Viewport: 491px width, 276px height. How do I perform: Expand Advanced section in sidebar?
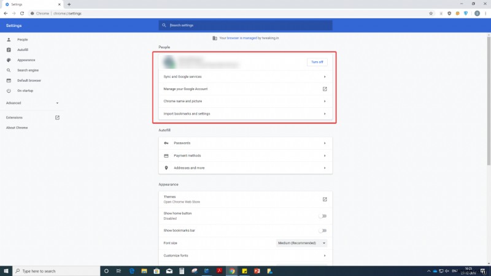pyautogui.click(x=33, y=103)
